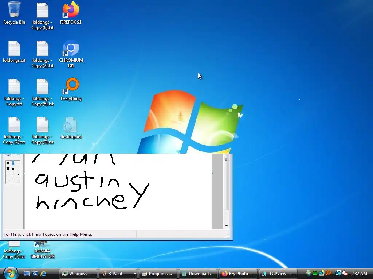Switch to the Programs taskbar button
Screen dimensions: 373x279
click(158, 274)
